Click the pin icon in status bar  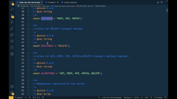pos(99,98)
